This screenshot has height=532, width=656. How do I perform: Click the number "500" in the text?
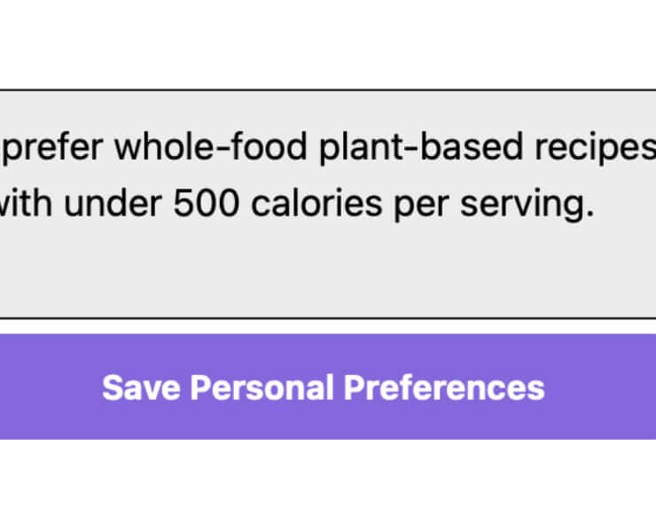point(206,205)
